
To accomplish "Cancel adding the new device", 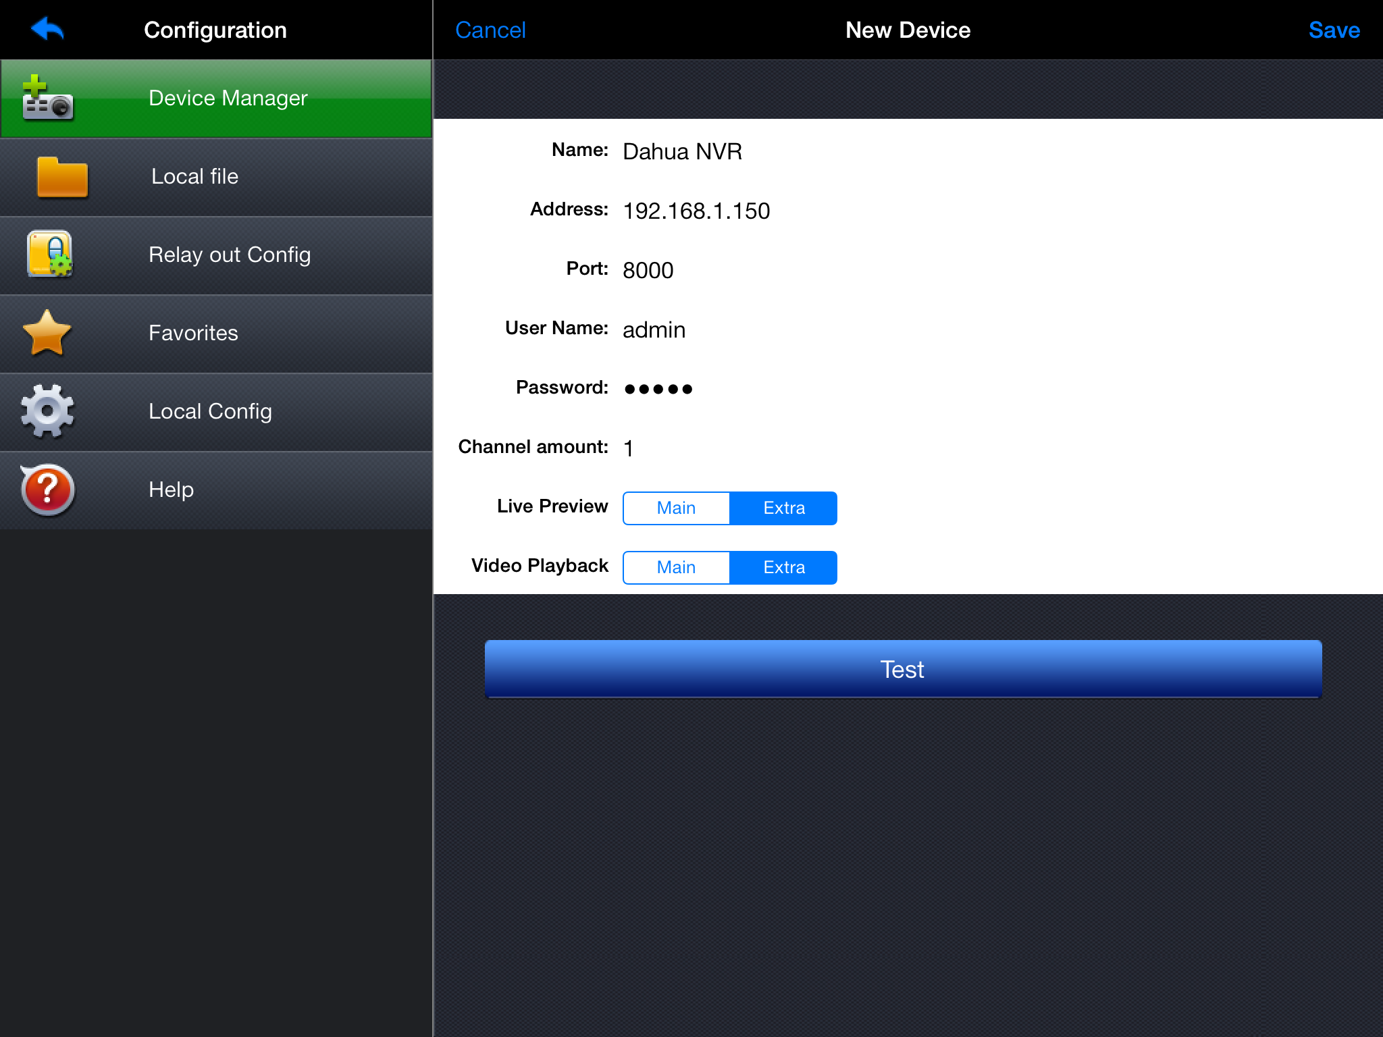I will click(x=490, y=30).
